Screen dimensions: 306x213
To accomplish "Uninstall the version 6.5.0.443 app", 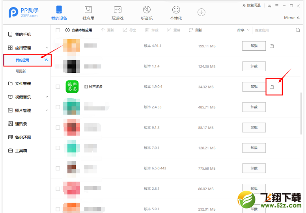I will coord(254,168).
